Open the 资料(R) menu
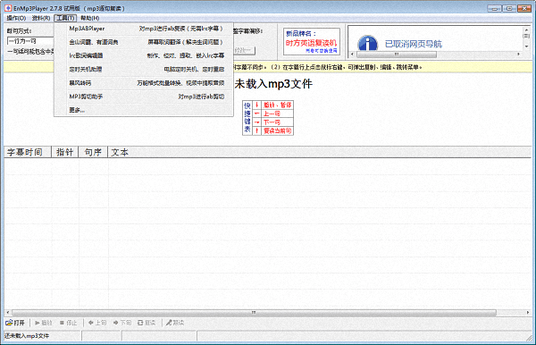The width and height of the screenshot is (536, 345). click(41, 18)
